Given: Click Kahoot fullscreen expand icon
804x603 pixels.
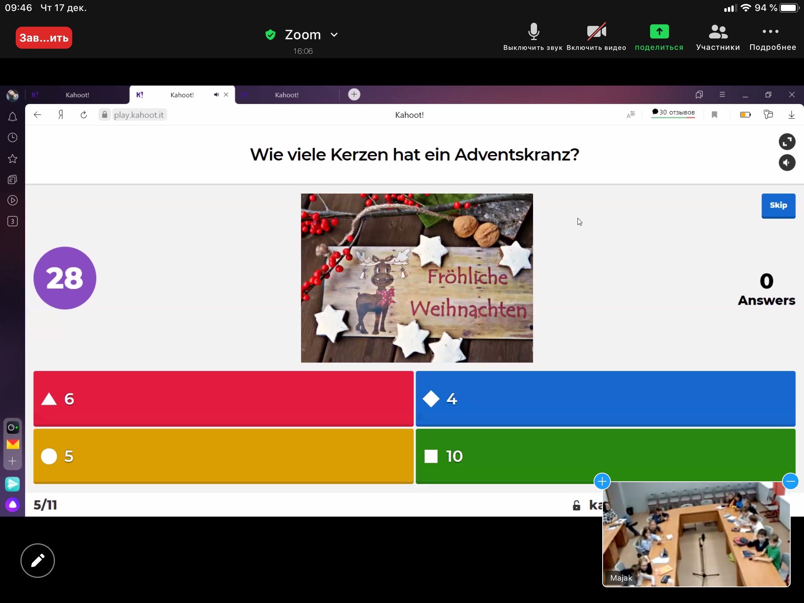Looking at the screenshot, I should 787,142.
